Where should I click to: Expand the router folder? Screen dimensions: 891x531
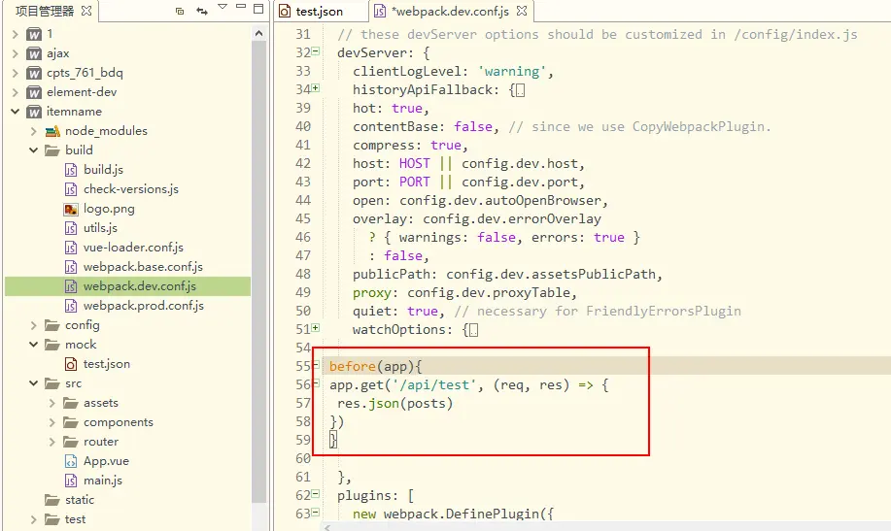click(x=51, y=442)
